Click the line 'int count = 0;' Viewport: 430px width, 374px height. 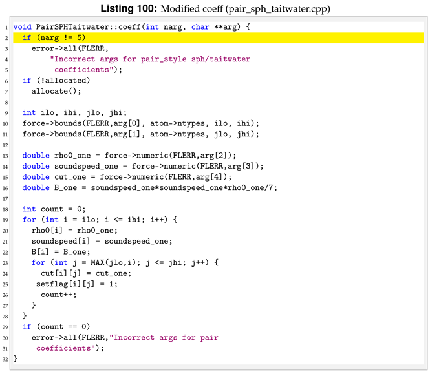[x=54, y=209]
